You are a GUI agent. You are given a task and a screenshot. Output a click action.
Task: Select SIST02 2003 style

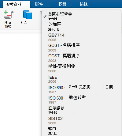(x=81, y=121)
